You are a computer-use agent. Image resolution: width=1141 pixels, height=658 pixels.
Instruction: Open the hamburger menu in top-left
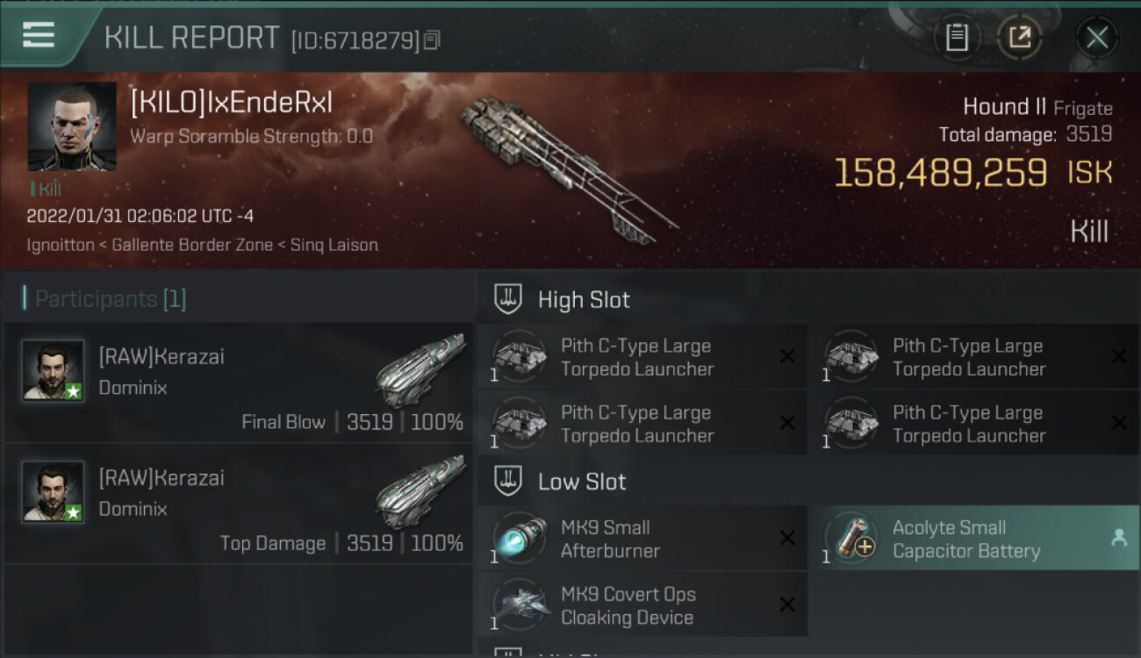[x=38, y=35]
